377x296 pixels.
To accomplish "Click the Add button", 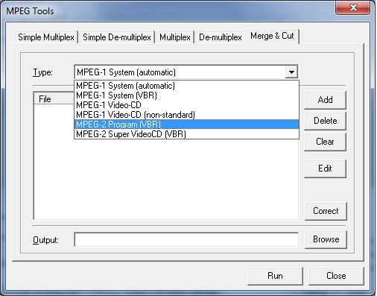I will [x=325, y=100].
